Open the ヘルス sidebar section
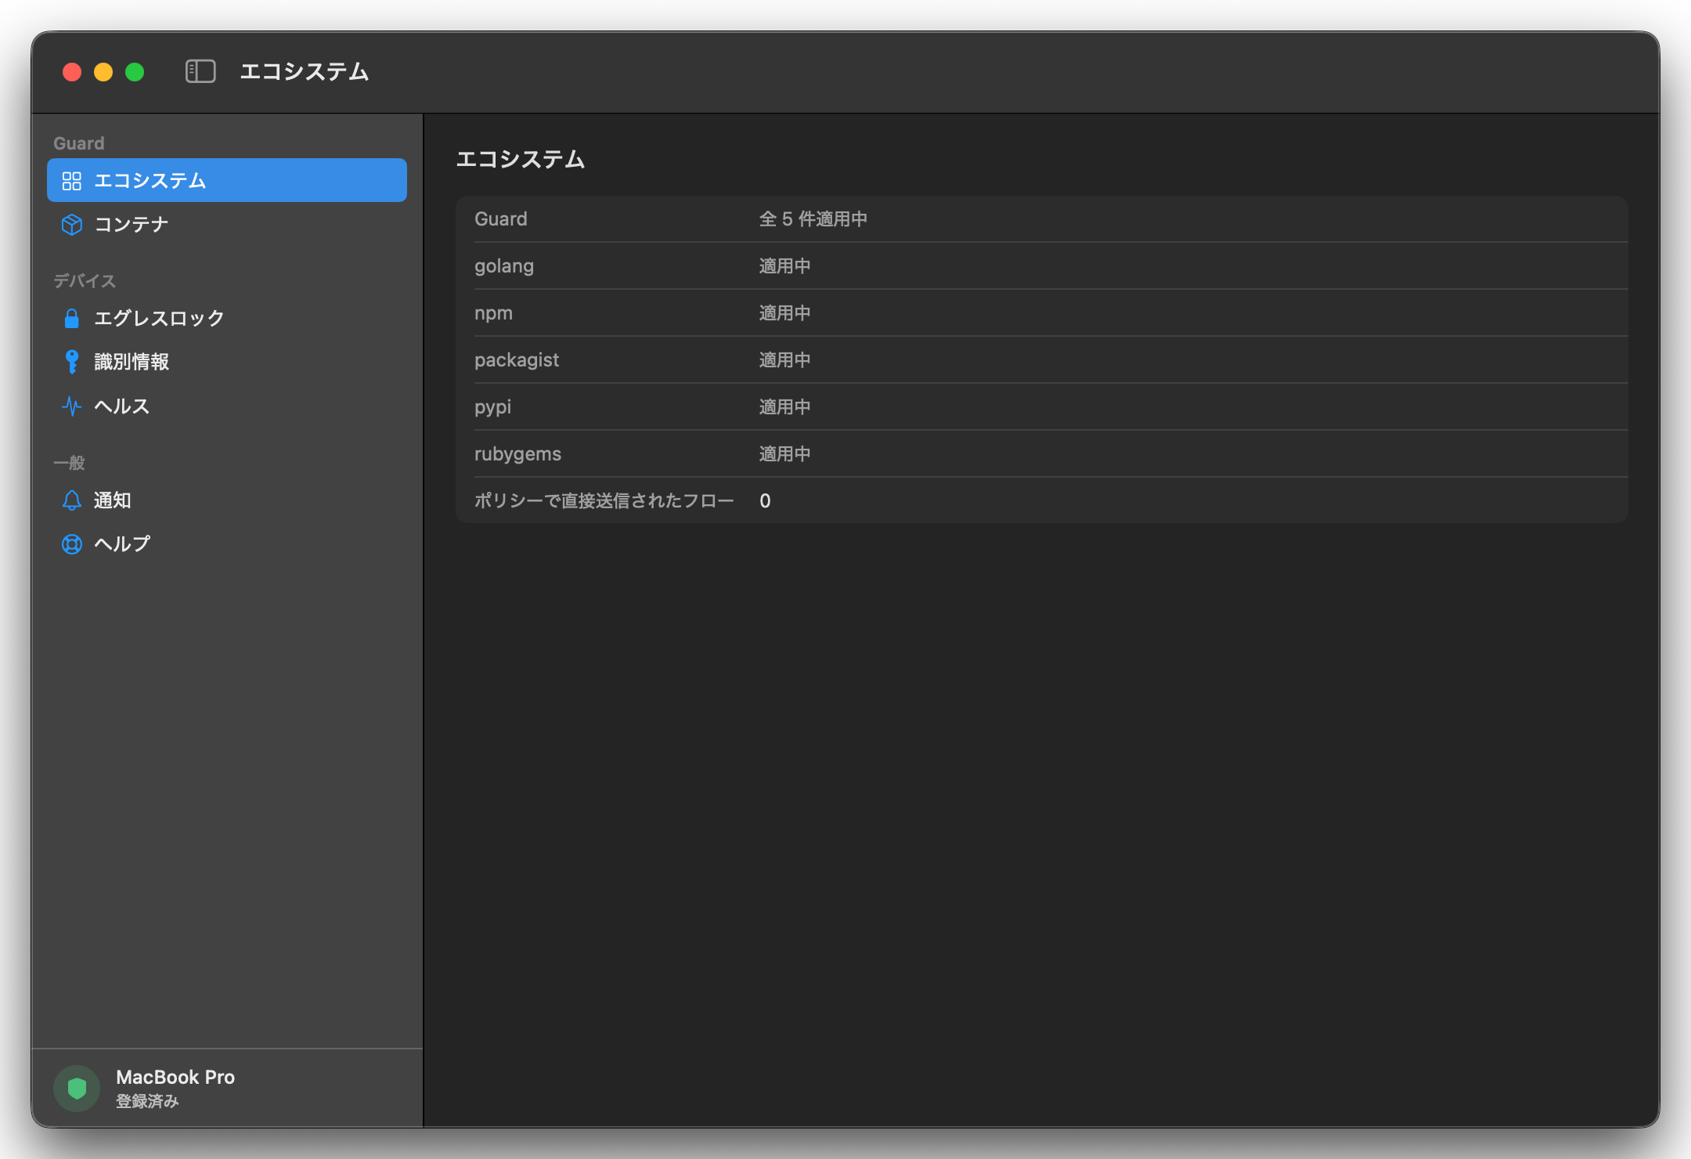Image resolution: width=1691 pixels, height=1159 pixels. pos(227,406)
